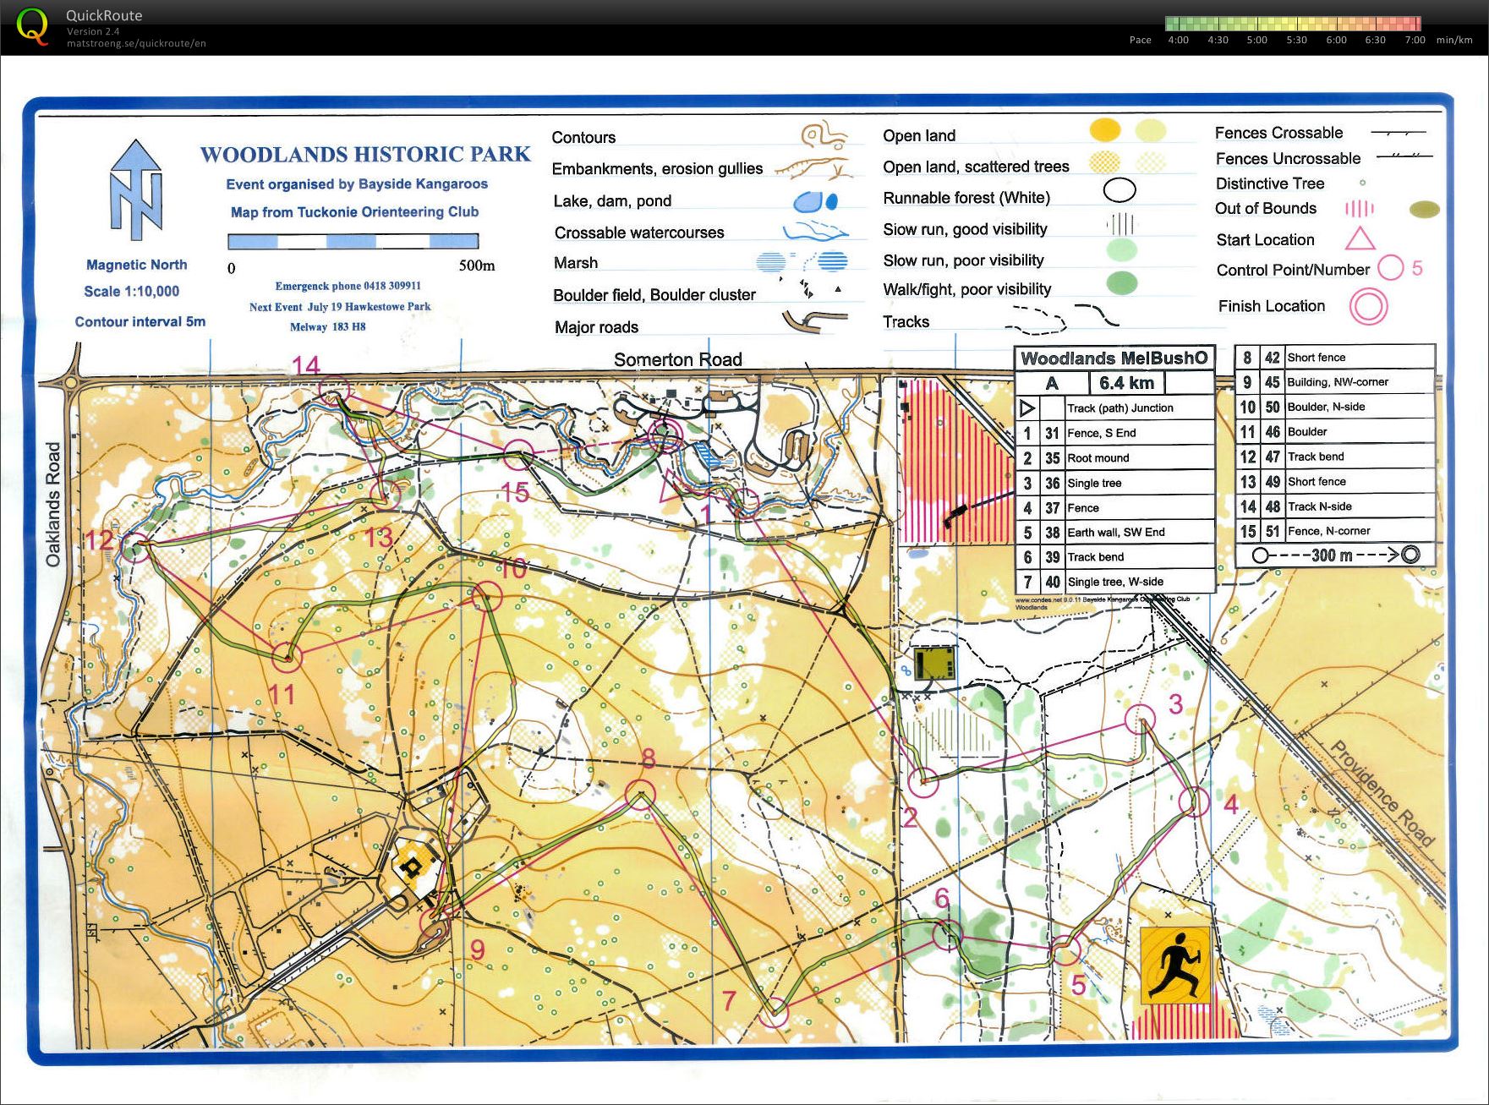
Task: Select control 8 circle on the map
Action: click(x=640, y=794)
